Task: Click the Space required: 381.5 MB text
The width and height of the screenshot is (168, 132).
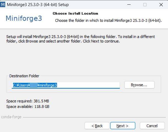Action: [x=28, y=101]
